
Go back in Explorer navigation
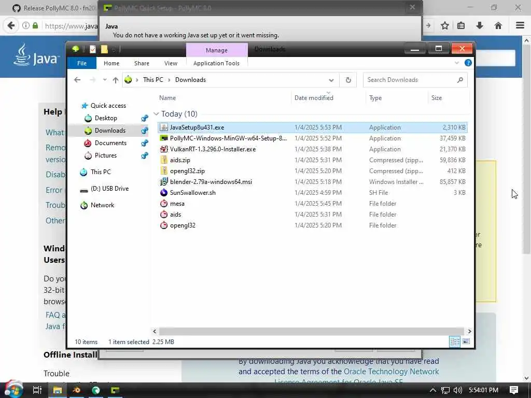77,80
